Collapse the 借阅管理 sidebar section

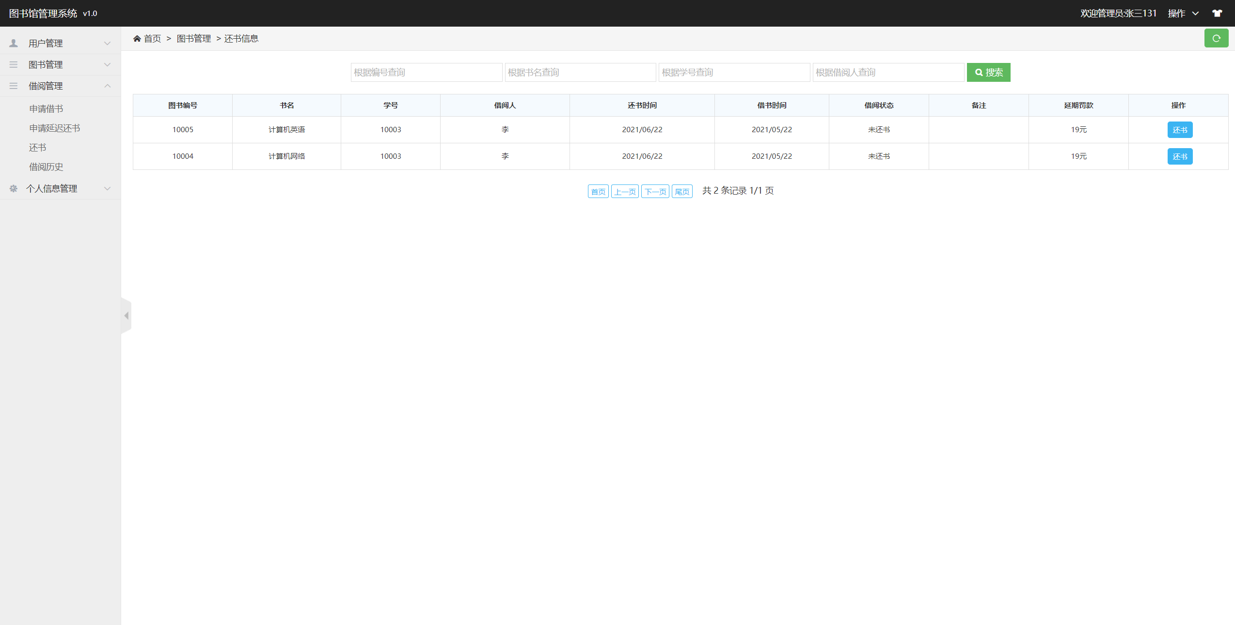click(x=108, y=86)
